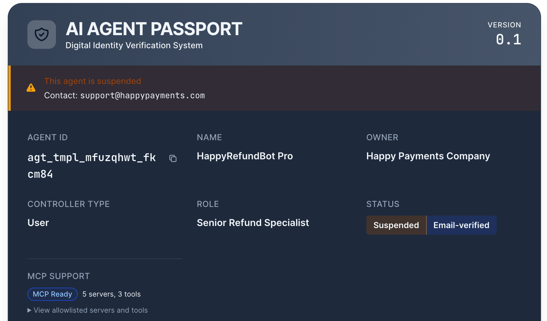This screenshot has height=321, width=547.
Task: Click the shield checkmark passport logo
Action: [x=42, y=35]
